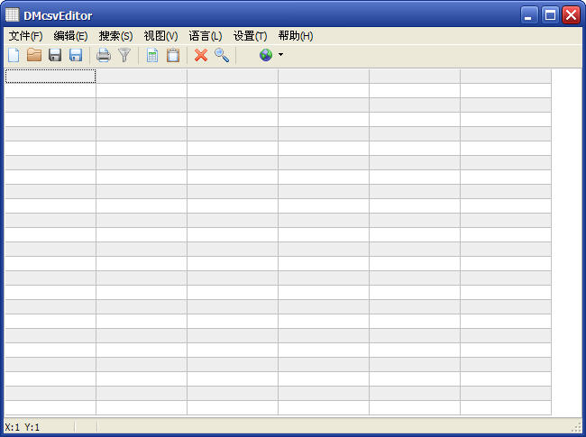Open the 设置(T) menu

[x=250, y=36]
